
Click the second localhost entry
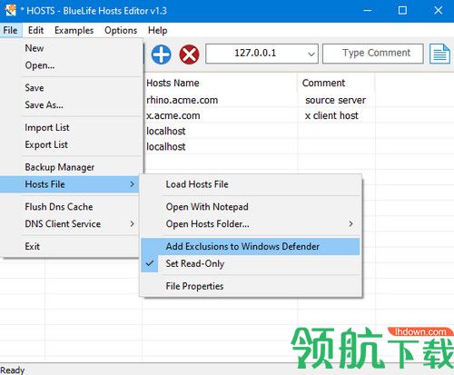(x=166, y=147)
